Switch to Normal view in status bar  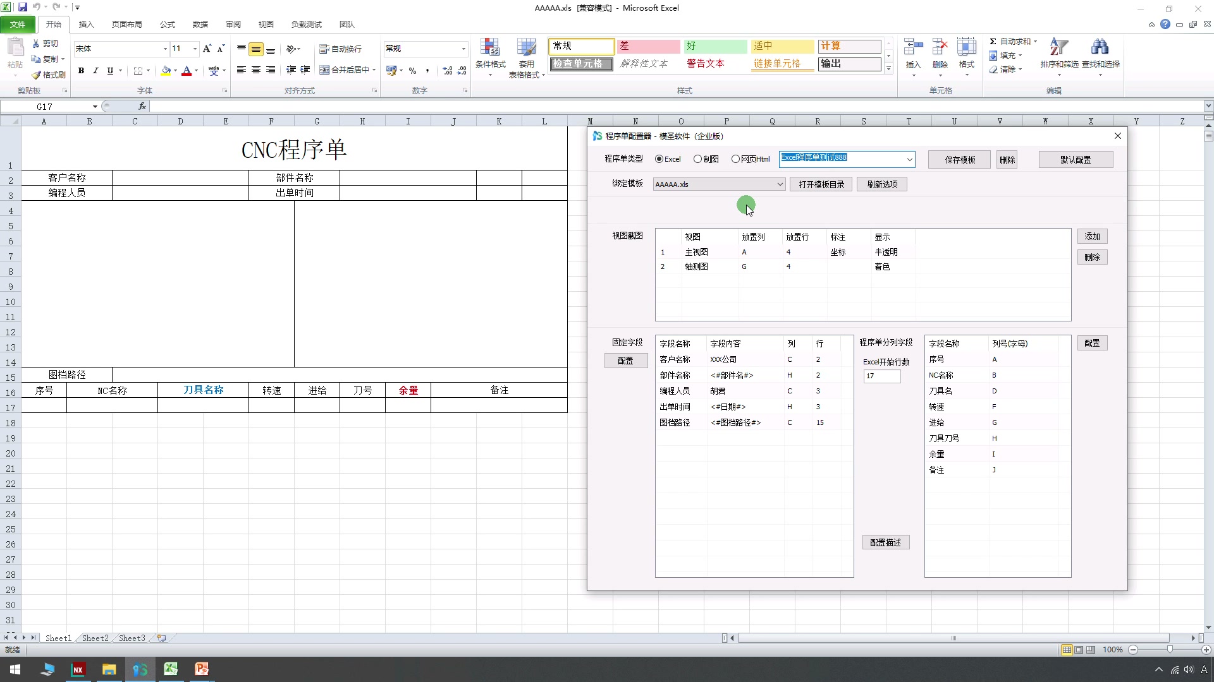point(1067,650)
